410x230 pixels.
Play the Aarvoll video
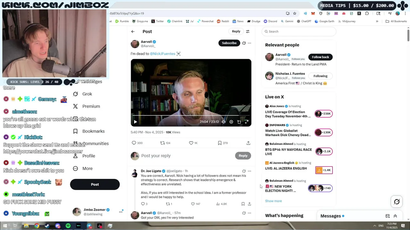(x=135, y=122)
